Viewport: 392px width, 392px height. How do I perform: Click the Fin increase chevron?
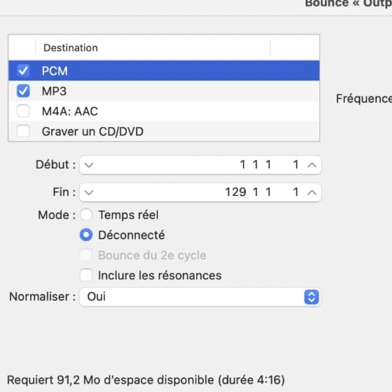(312, 193)
